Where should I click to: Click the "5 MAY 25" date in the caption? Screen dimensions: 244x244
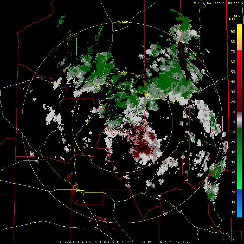[164, 242]
